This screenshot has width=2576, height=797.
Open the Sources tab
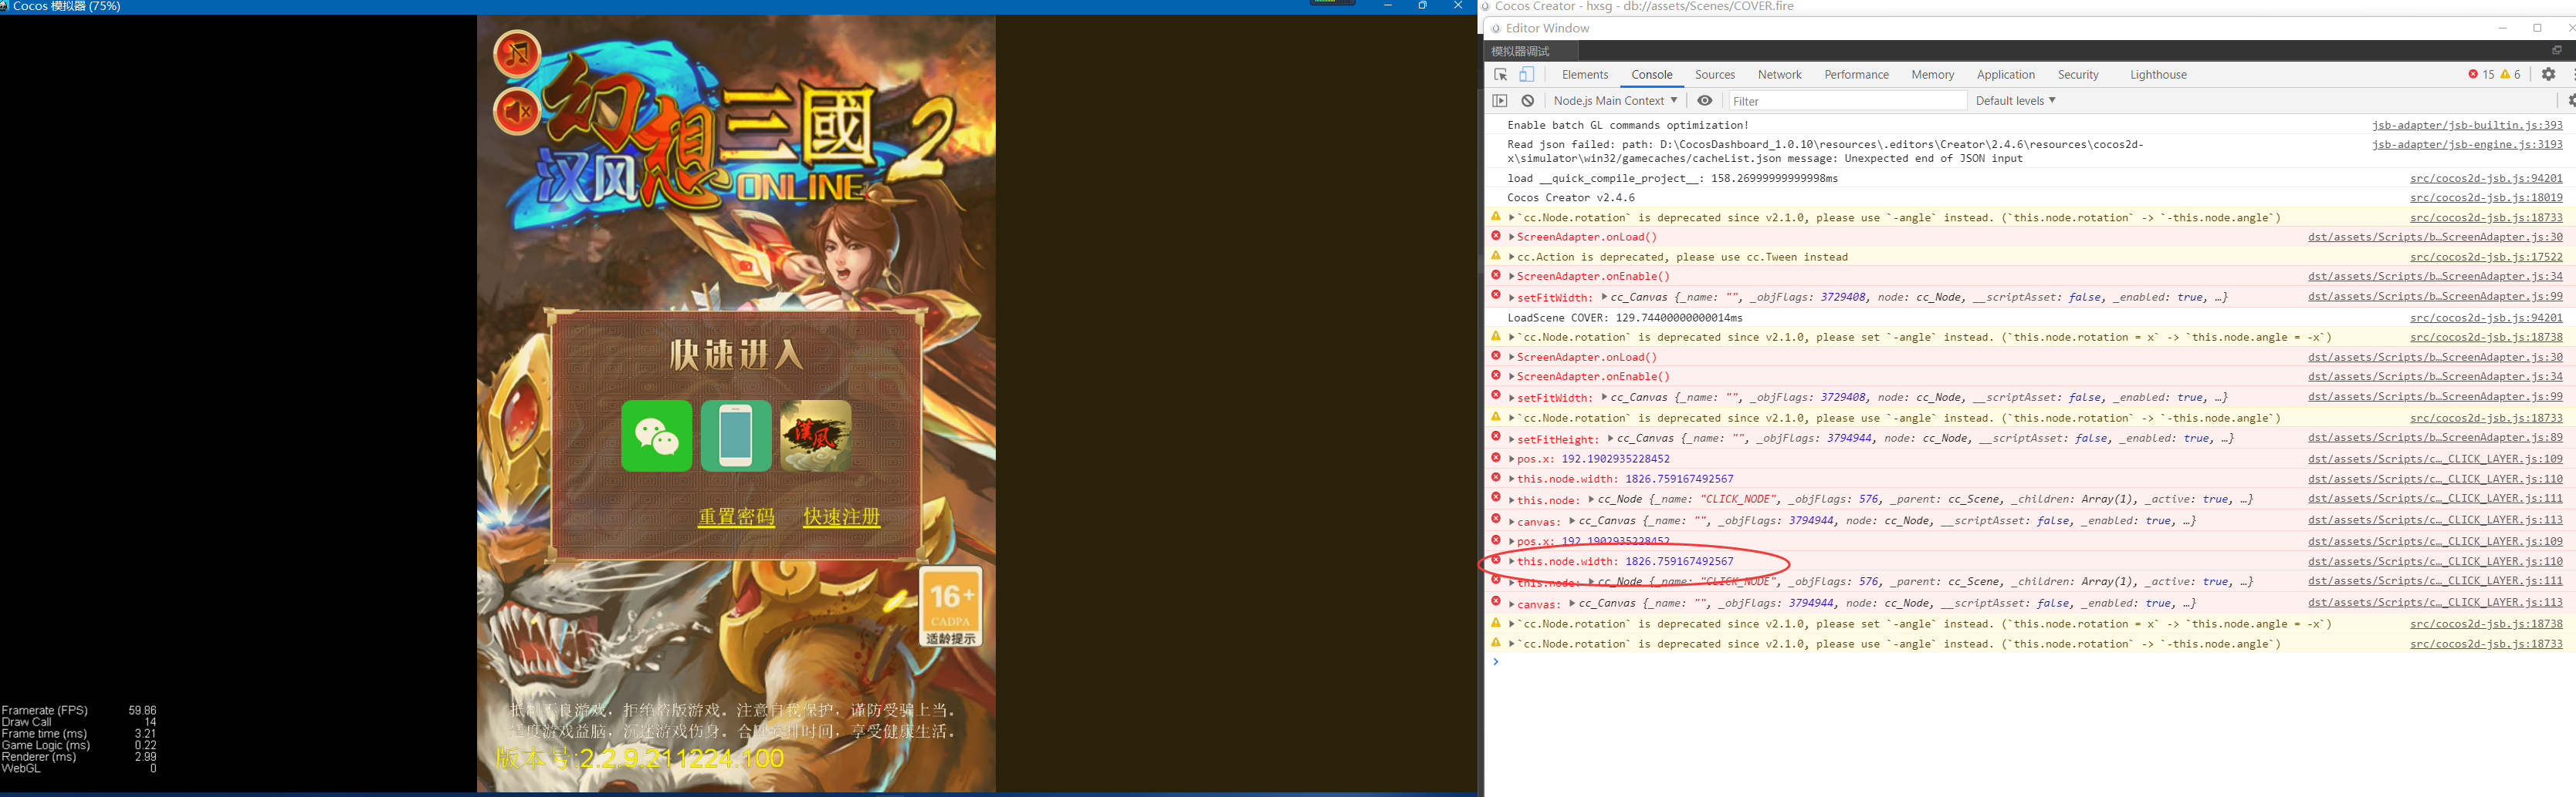pos(1715,75)
